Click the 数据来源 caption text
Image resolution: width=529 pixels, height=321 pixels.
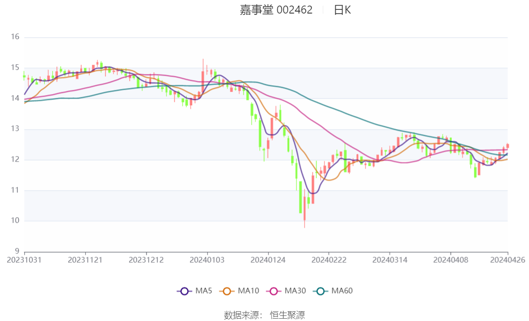(242, 315)
